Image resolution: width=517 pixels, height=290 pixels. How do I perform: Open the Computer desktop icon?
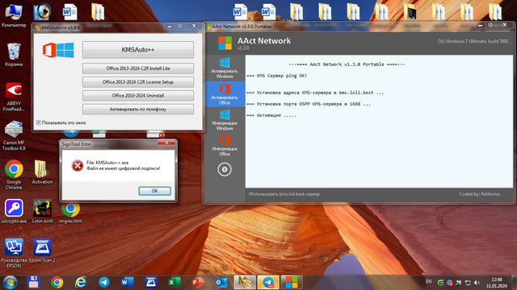pos(14,16)
